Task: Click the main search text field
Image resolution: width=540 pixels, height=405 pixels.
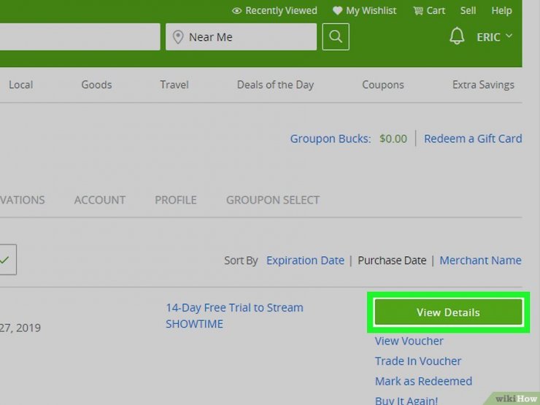Action: 80,36
